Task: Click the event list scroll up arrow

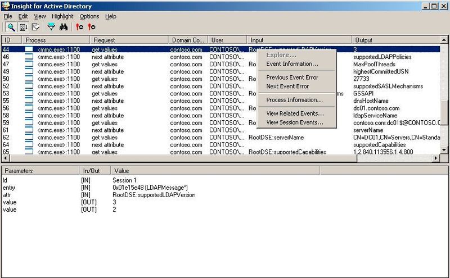Action: tap(444, 40)
